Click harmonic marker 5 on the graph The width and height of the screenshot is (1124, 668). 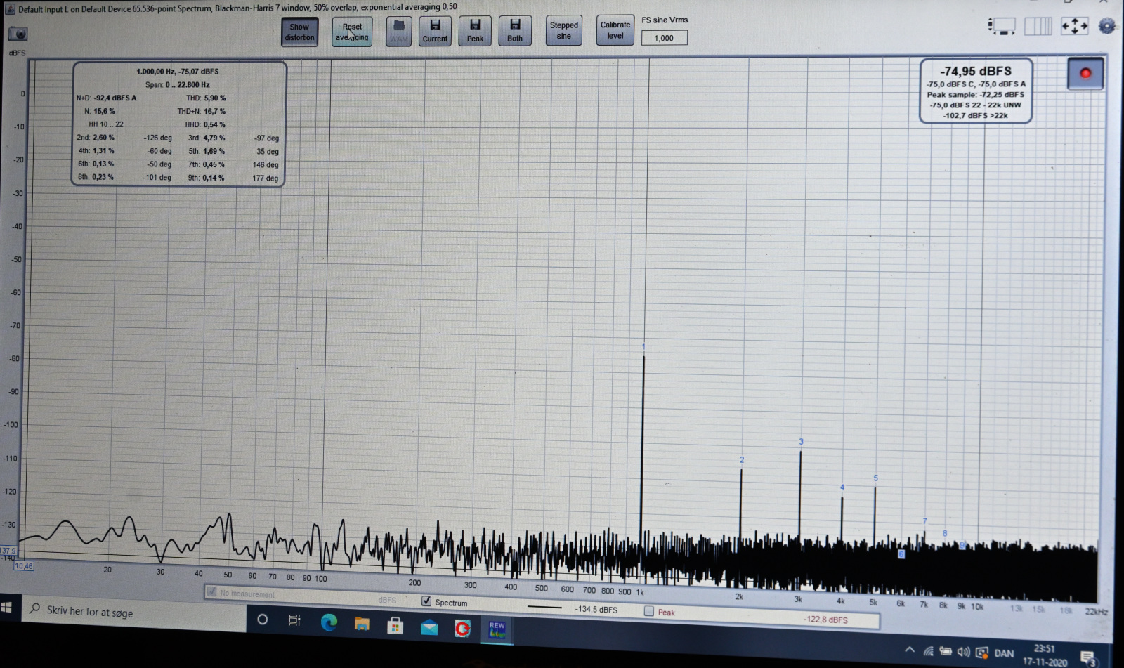click(875, 478)
